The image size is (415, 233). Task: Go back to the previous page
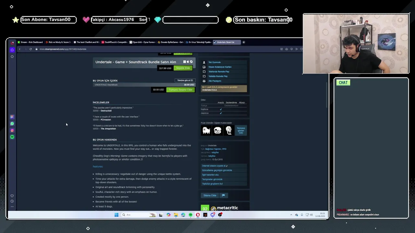[x=19, y=49]
